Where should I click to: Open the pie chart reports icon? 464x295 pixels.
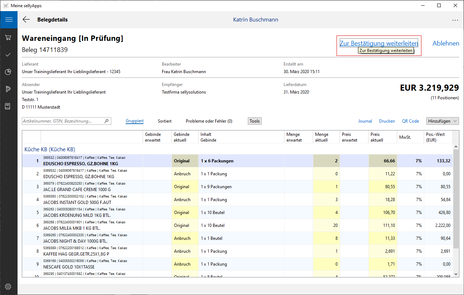pos(8,72)
